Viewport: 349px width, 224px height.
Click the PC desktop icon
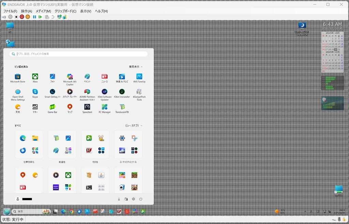coord(10,28)
